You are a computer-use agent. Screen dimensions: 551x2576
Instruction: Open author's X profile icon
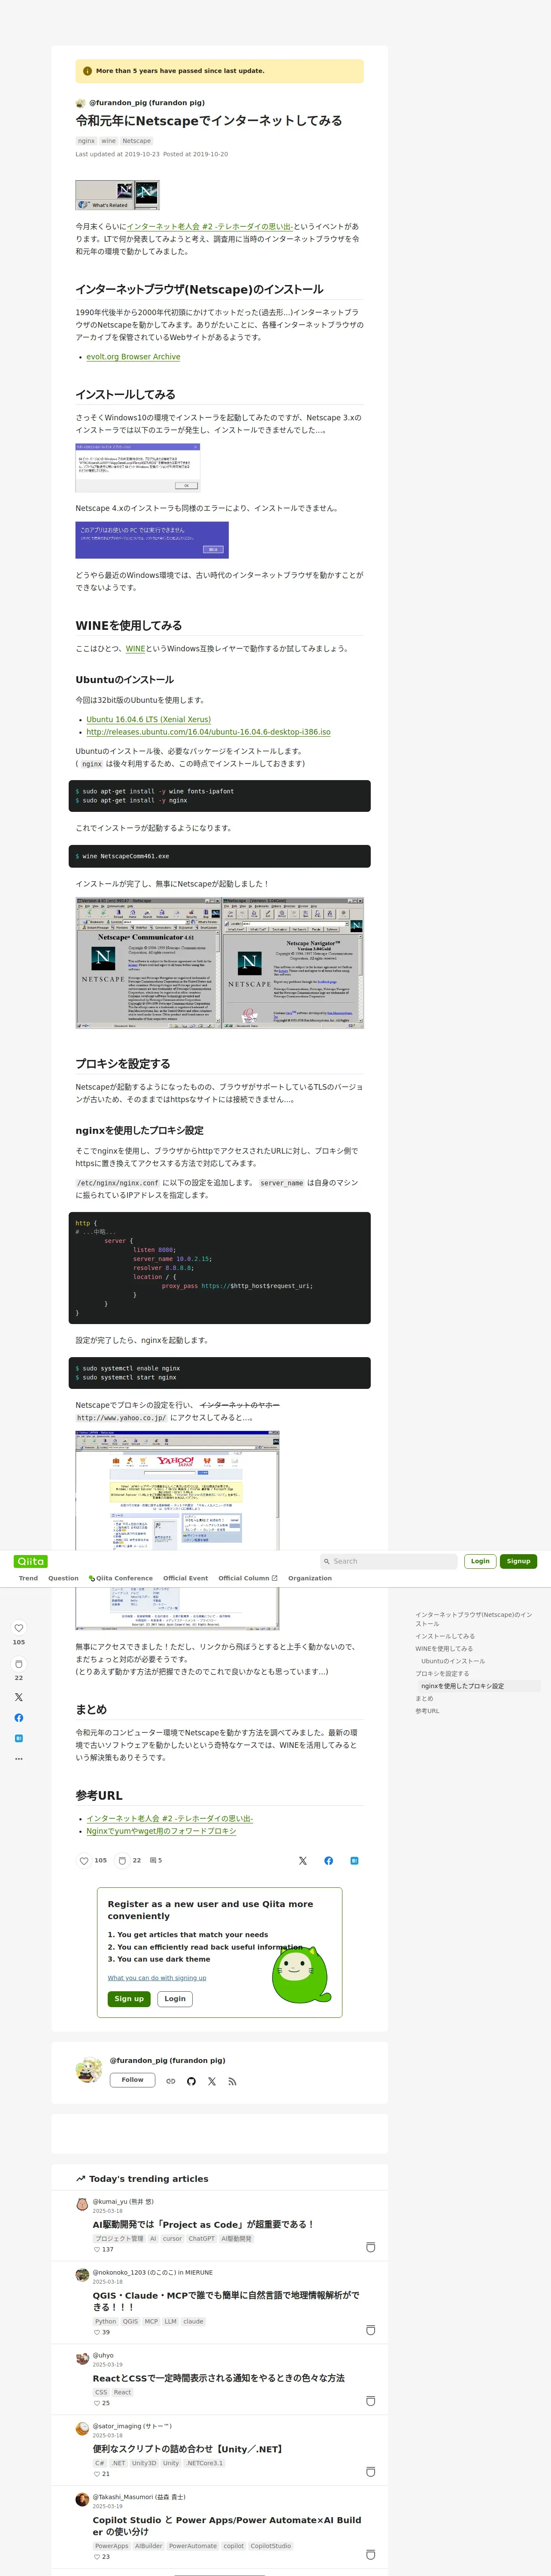212,2081
